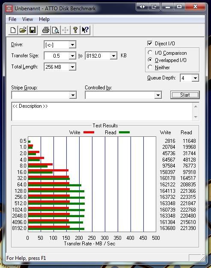Click the write value 164113

click(x=167, y=191)
